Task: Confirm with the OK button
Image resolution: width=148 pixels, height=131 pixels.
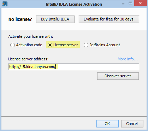Action: [x=107, y=124]
